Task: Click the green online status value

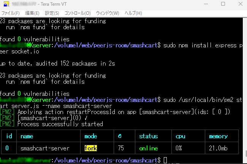Action: pos(149,148)
